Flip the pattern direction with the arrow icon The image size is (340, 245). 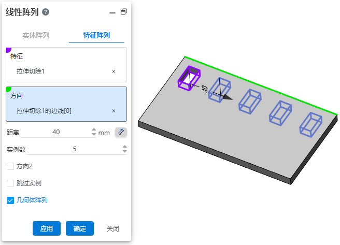click(x=121, y=132)
